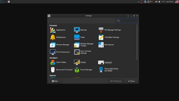Open Mouse and Touchpad icon
Screen dimensions: 179x101
(x=53, y=70)
